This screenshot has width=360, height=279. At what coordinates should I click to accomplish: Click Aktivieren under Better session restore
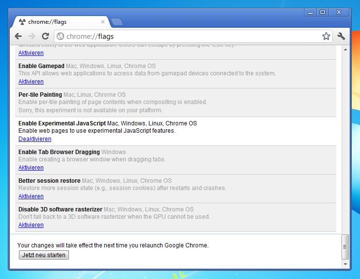coord(31,196)
